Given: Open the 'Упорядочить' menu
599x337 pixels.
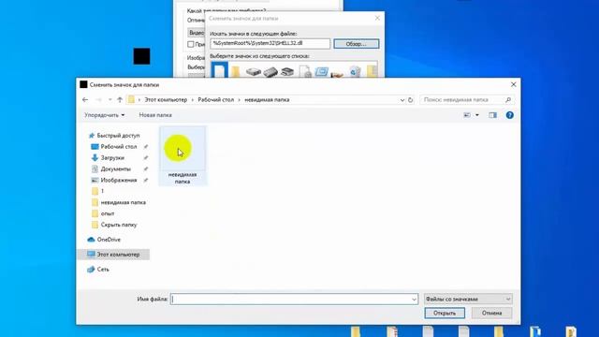Looking at the screenshot, I should coord(104,115).
